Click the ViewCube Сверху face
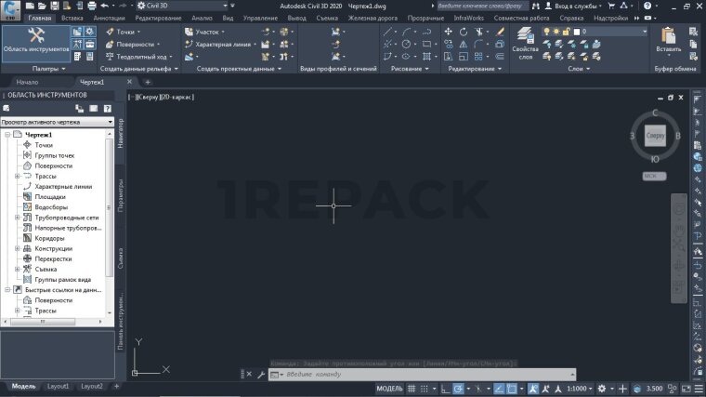This screenshot has width=706, height=397. coord(655,136)
